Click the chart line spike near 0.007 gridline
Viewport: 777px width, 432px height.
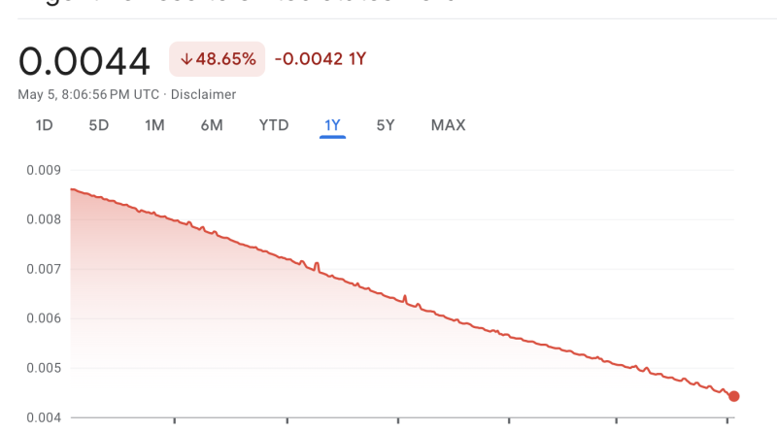317,267
